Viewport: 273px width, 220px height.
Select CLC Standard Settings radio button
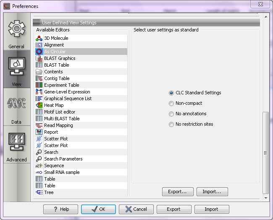coord(171,93)
